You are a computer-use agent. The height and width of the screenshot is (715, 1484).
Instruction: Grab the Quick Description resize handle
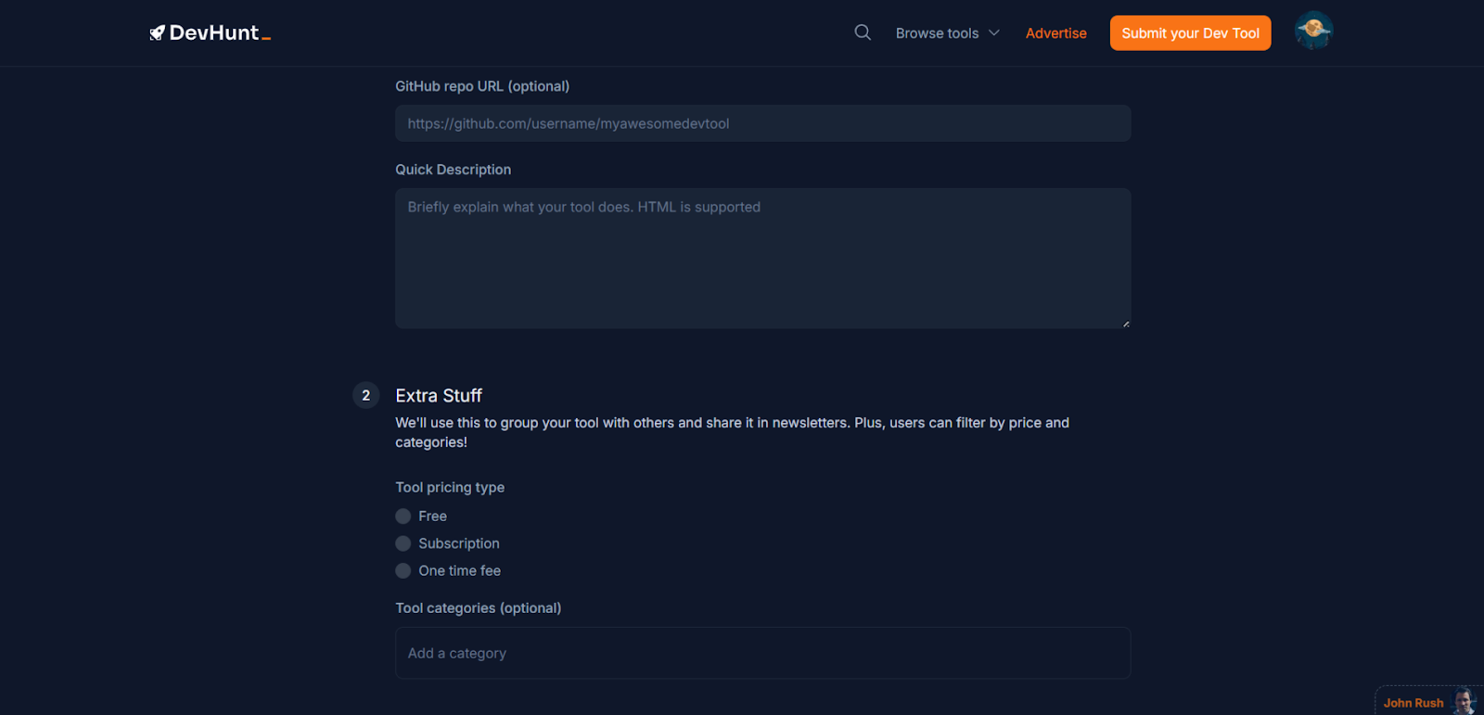coord(1126,324)
